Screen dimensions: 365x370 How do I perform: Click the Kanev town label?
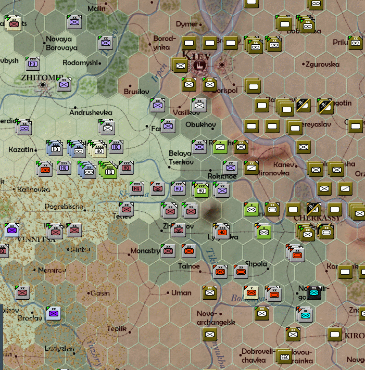284,164
